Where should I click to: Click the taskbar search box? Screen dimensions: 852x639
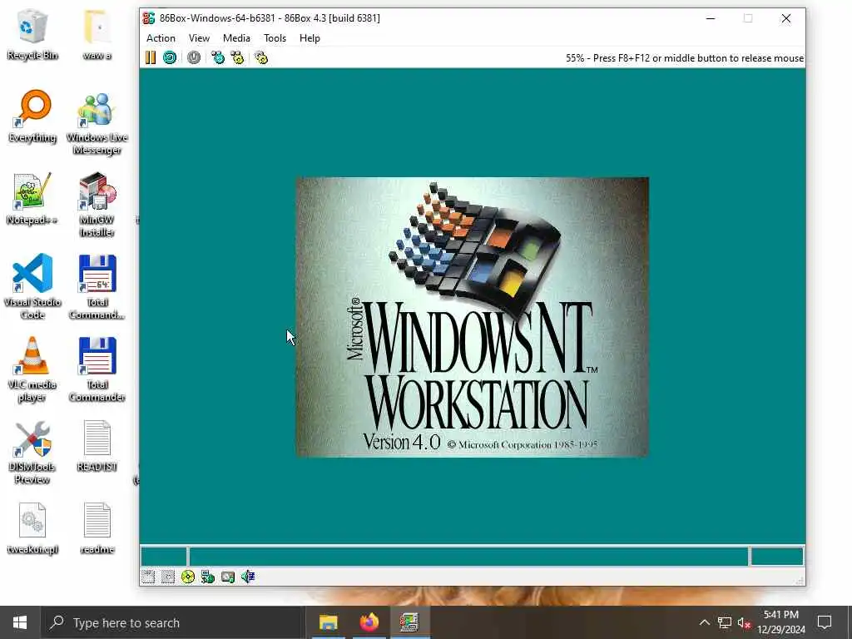pyautogui.click(x=172, y=622)
